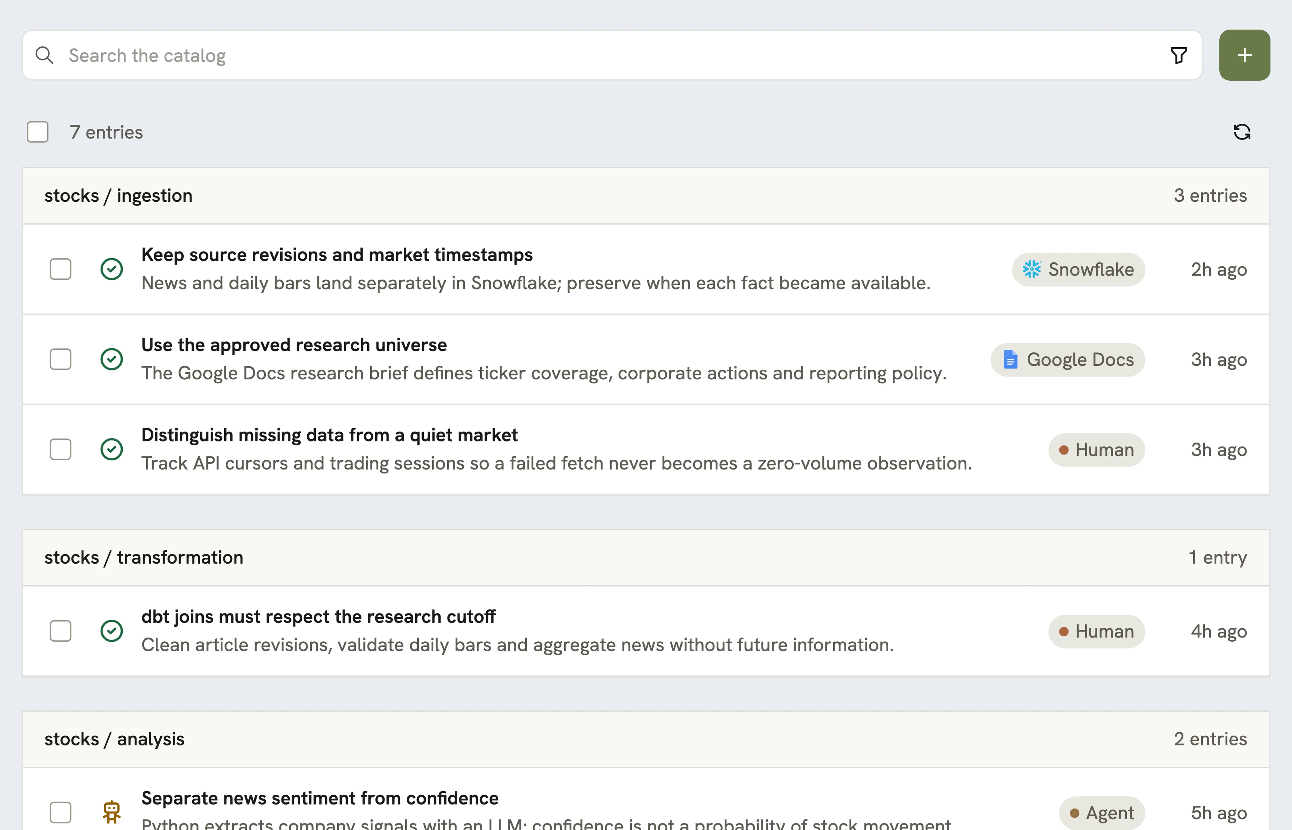Open dbt joins must respect the research cutoff
The width and height of the screenshot is (1292, 830).
[x=318, y=617]
